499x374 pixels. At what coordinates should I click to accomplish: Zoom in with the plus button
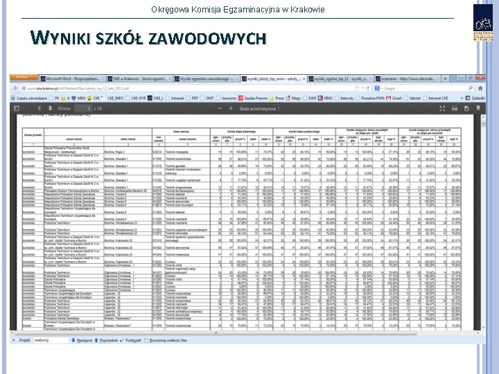[231, 109]
